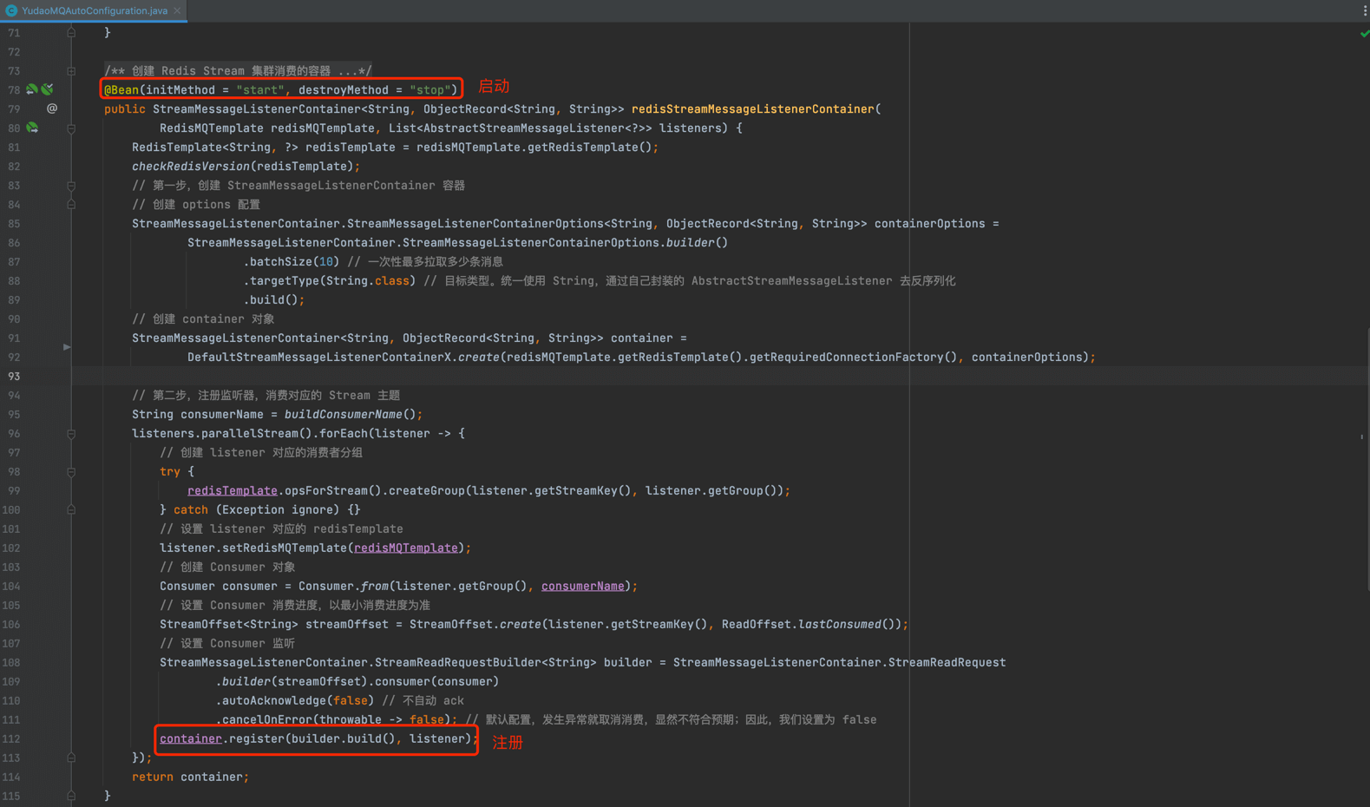The image size is (1370, 807).
Task: Collapse method body fold at line 80
Action: pyautogui.click(x=71, y=128)
